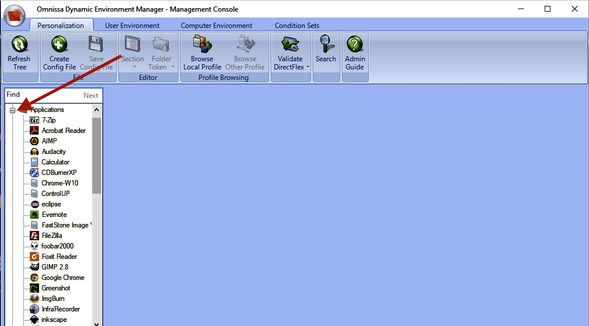
Task: Click the Refresh Tree icon
Action: click(19, 44)
